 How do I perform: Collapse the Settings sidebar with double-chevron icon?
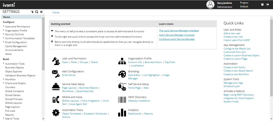(41, 12)
